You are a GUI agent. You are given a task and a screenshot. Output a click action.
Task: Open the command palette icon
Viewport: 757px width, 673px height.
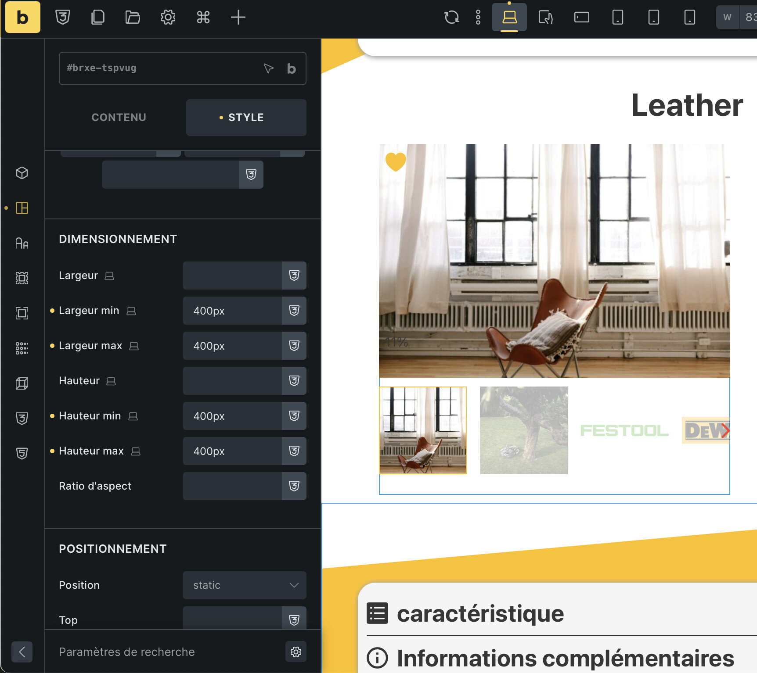(203, 18)
